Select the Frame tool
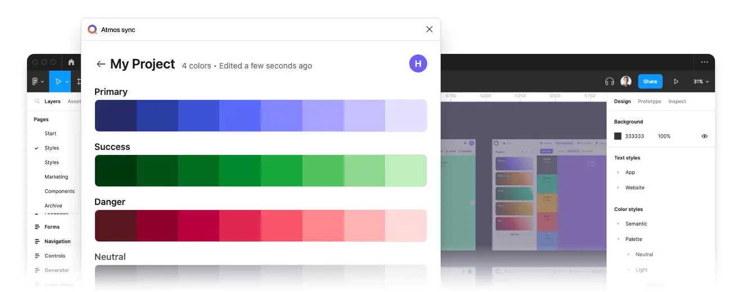This screenshot has width=742, height=292. pos(79,81)
